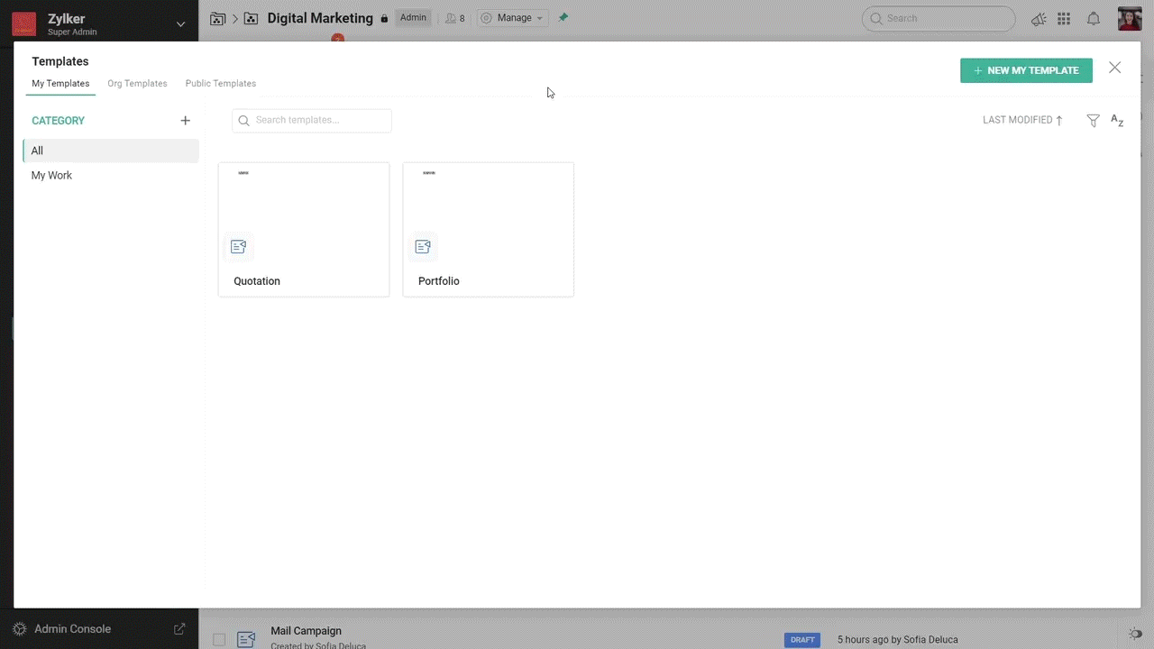This screenshot has width=1154, height=649.
Task: Click the New My Template button
Action: pyautogui.click(x=1026, y=70)
